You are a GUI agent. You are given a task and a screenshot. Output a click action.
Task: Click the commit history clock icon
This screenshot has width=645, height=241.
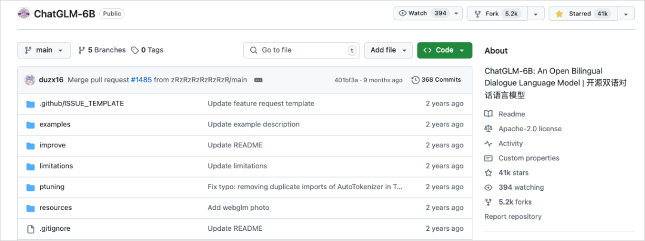click(416, 80)
